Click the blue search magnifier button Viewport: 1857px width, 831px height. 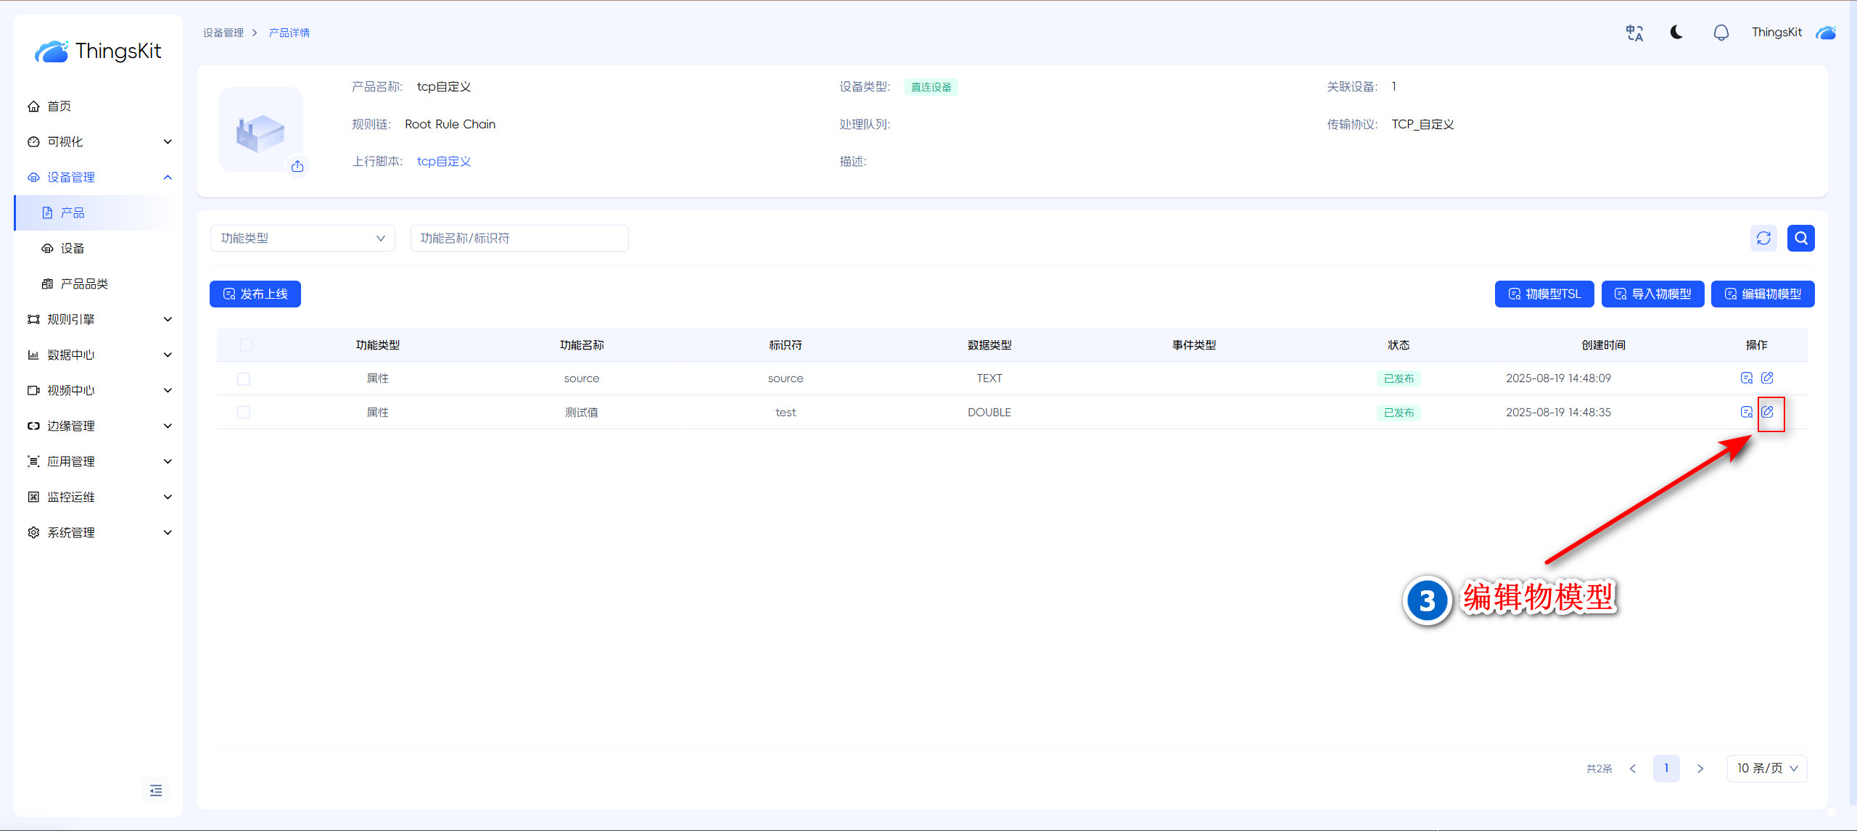pyautogui.click(x=1800, y=238)
